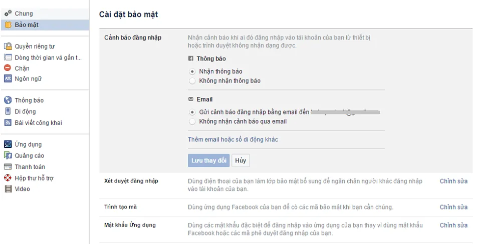Image resolution: width=481 pixels, height=244 pixels.
Task: Click the timeline icon for Dòng thời gian
Action: click(8, 57)
